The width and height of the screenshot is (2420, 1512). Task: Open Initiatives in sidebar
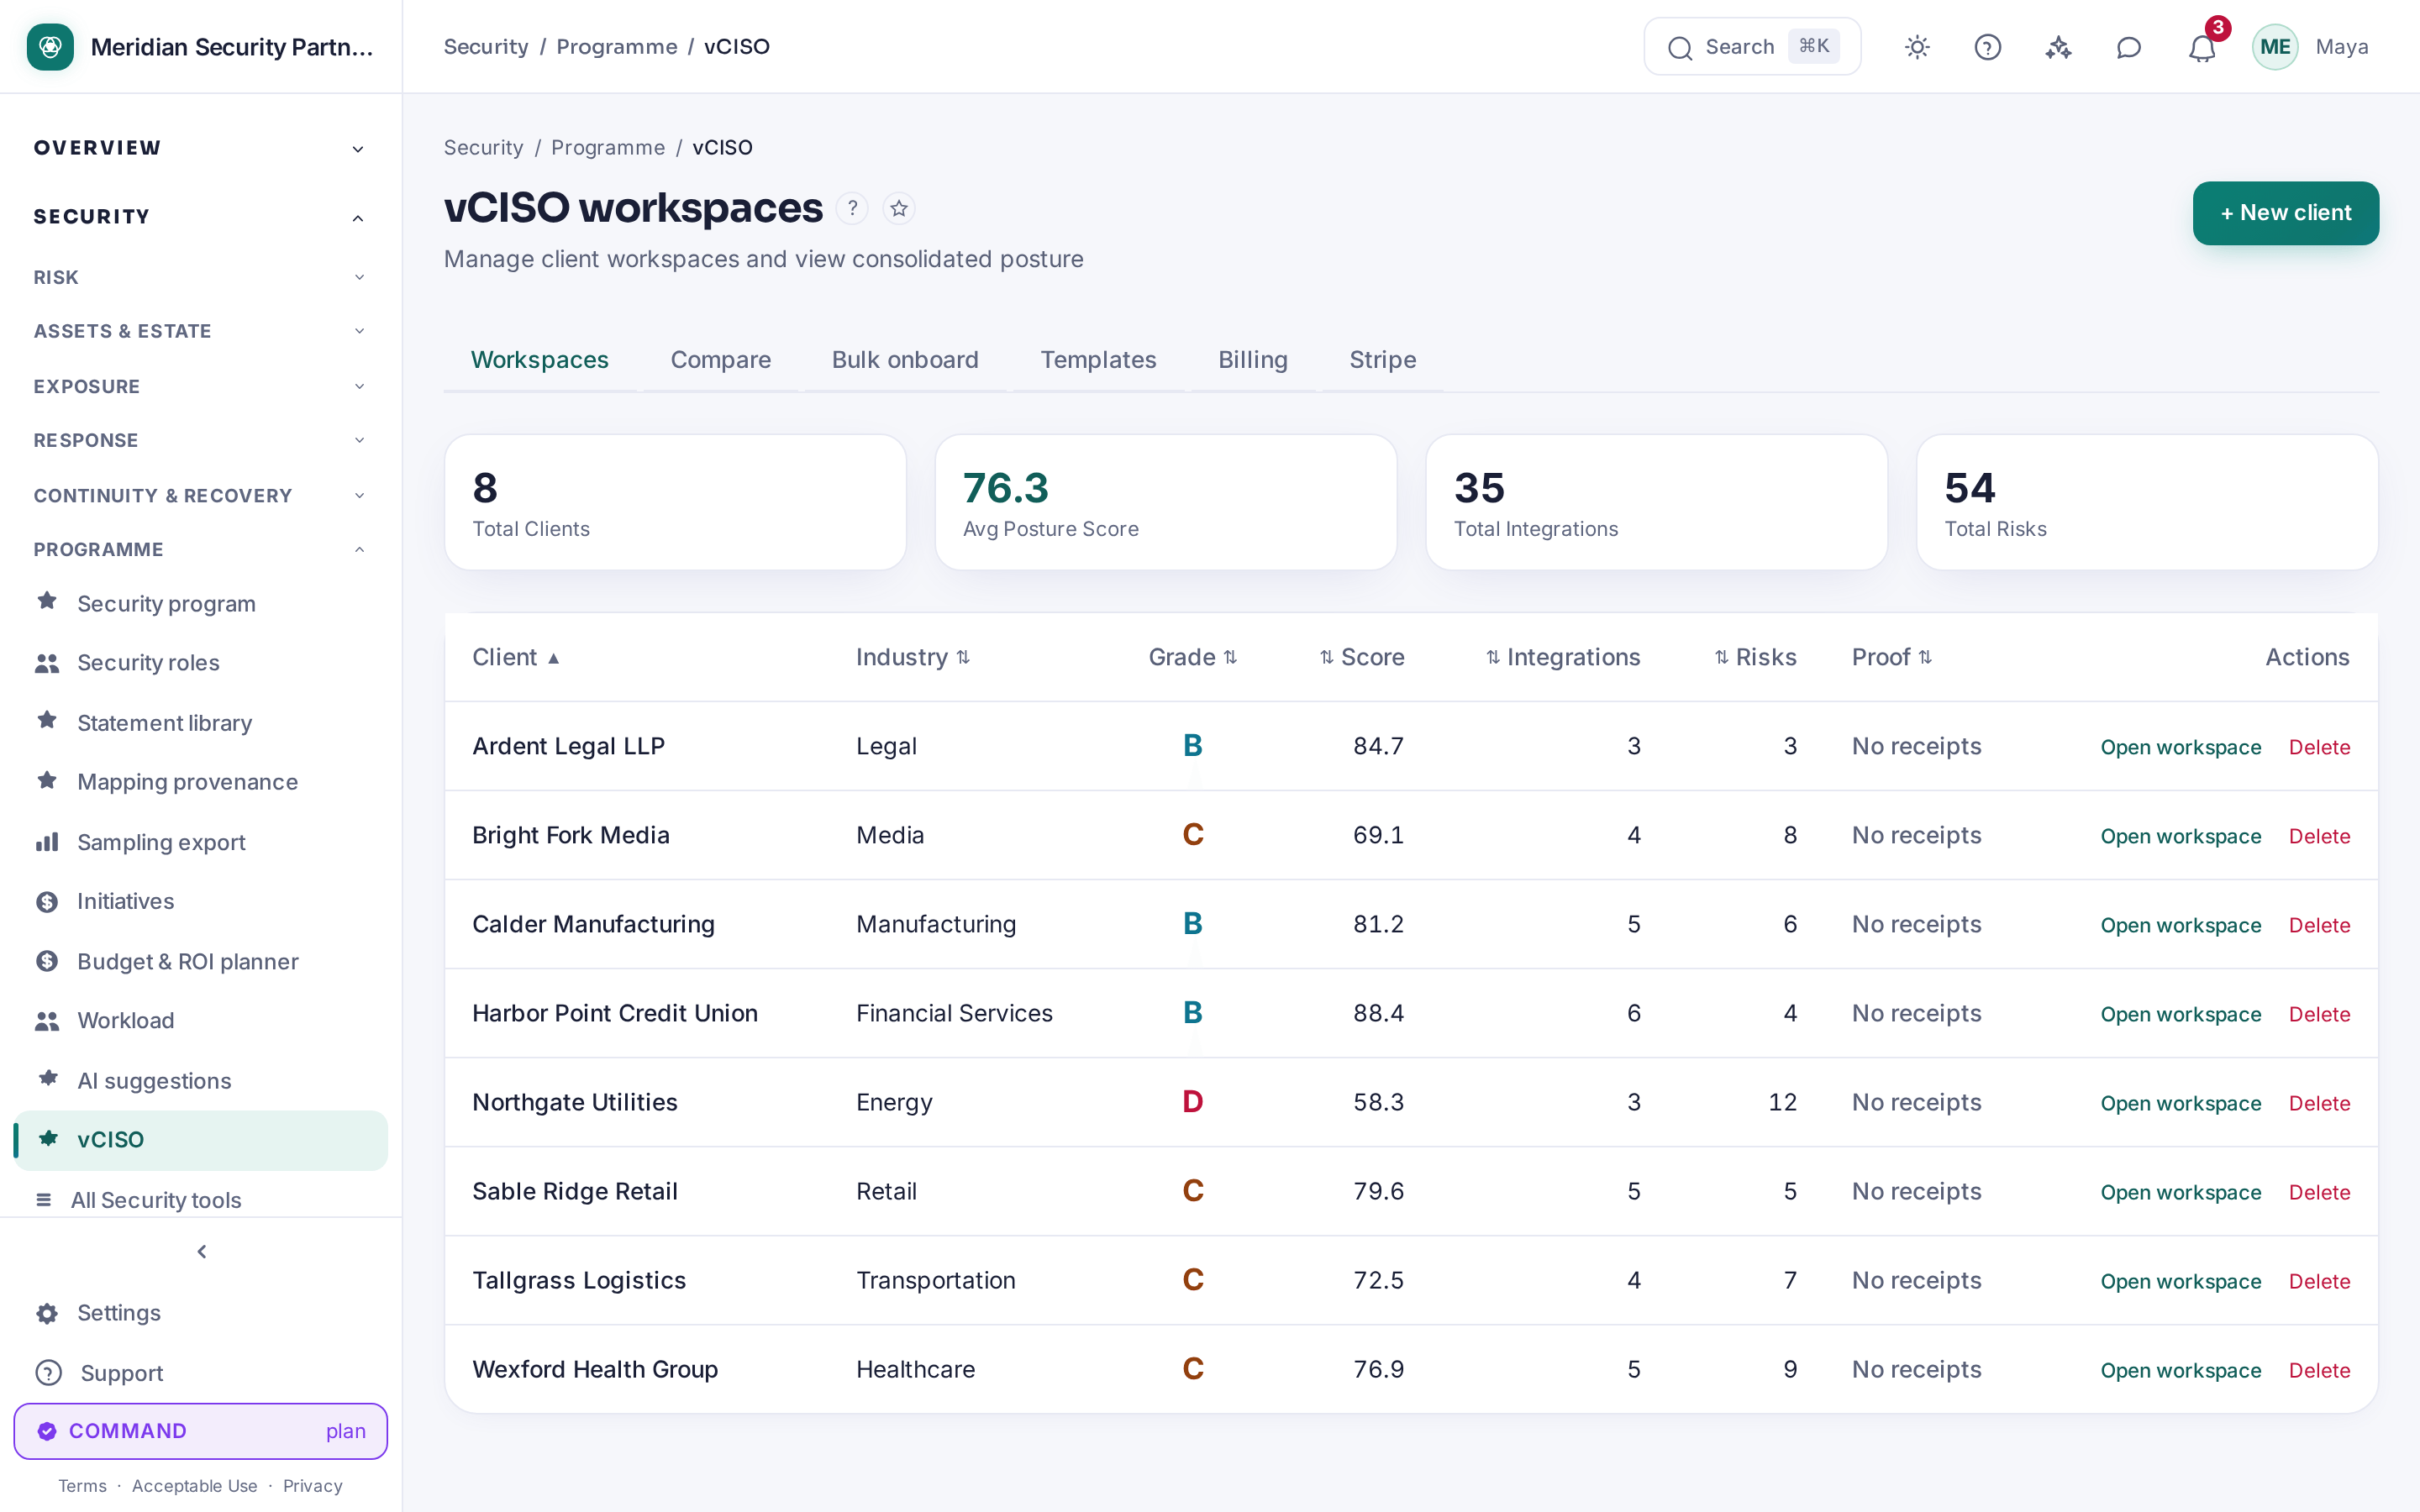[x=200, y=901]
